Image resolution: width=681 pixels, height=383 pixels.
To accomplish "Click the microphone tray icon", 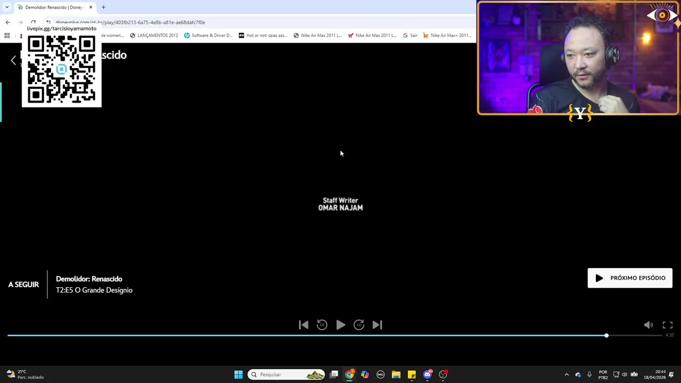I will click(x=589, y=374).
